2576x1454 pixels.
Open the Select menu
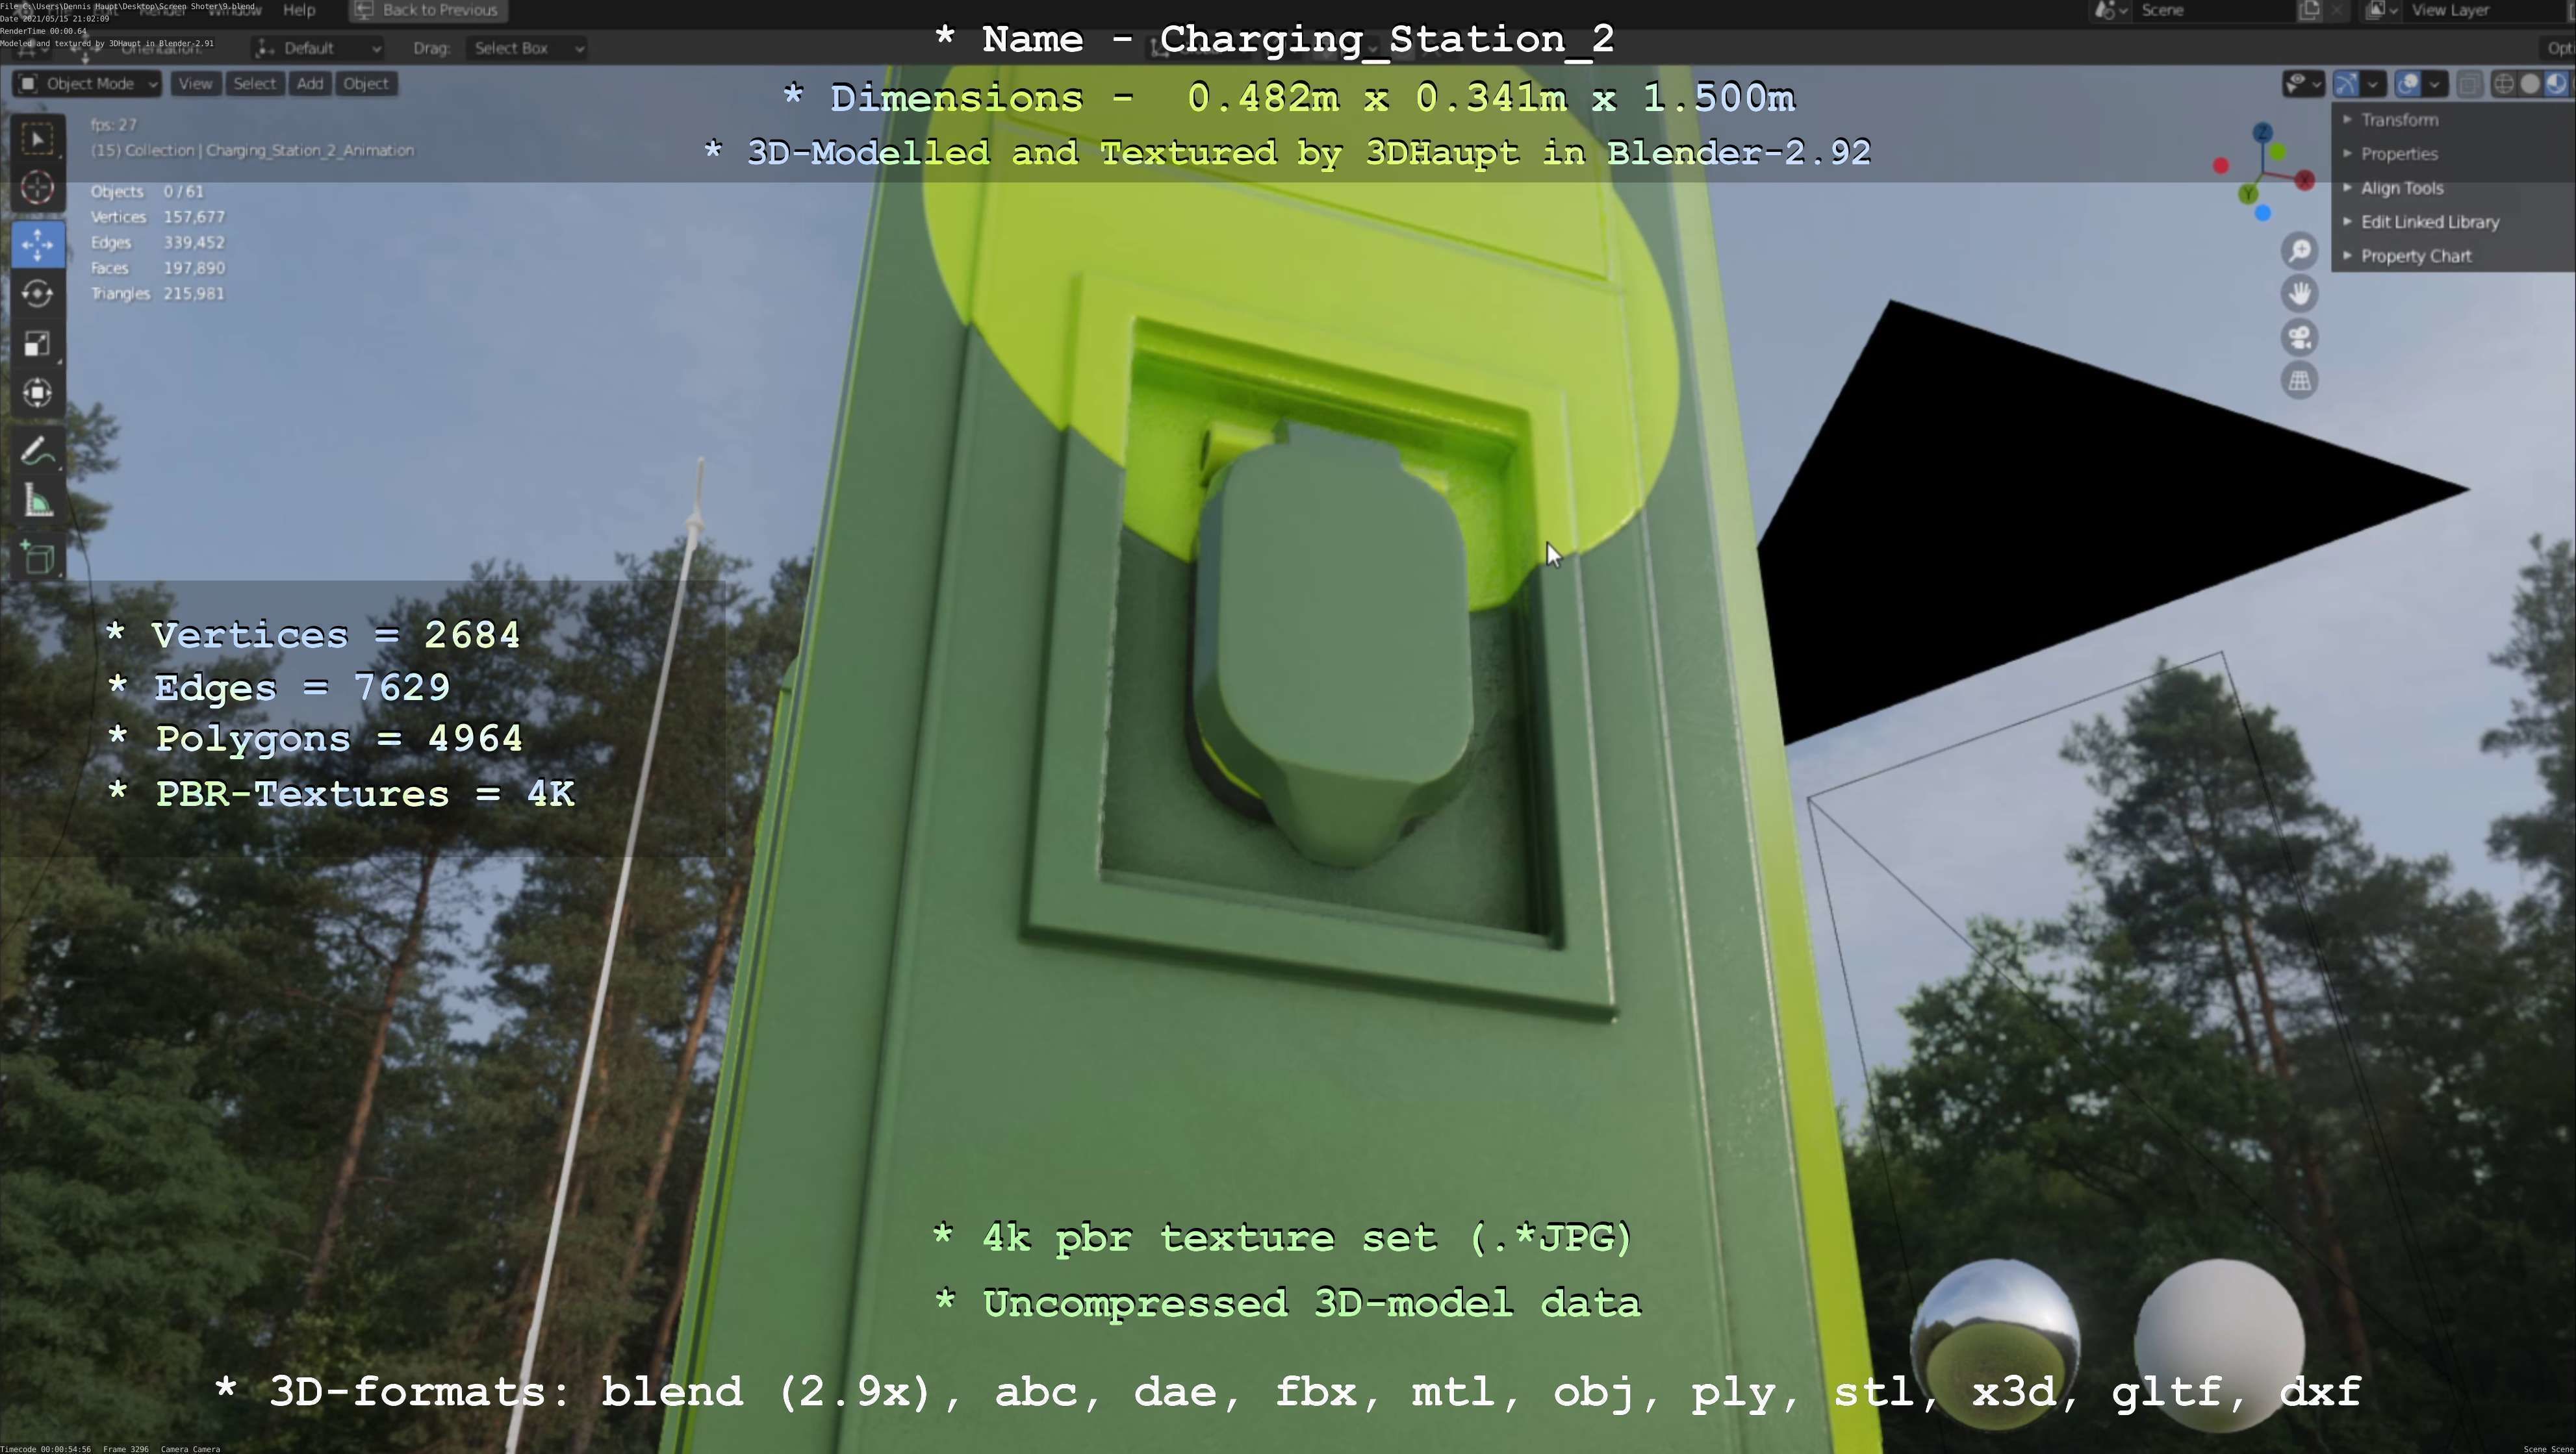click(254, 84)
